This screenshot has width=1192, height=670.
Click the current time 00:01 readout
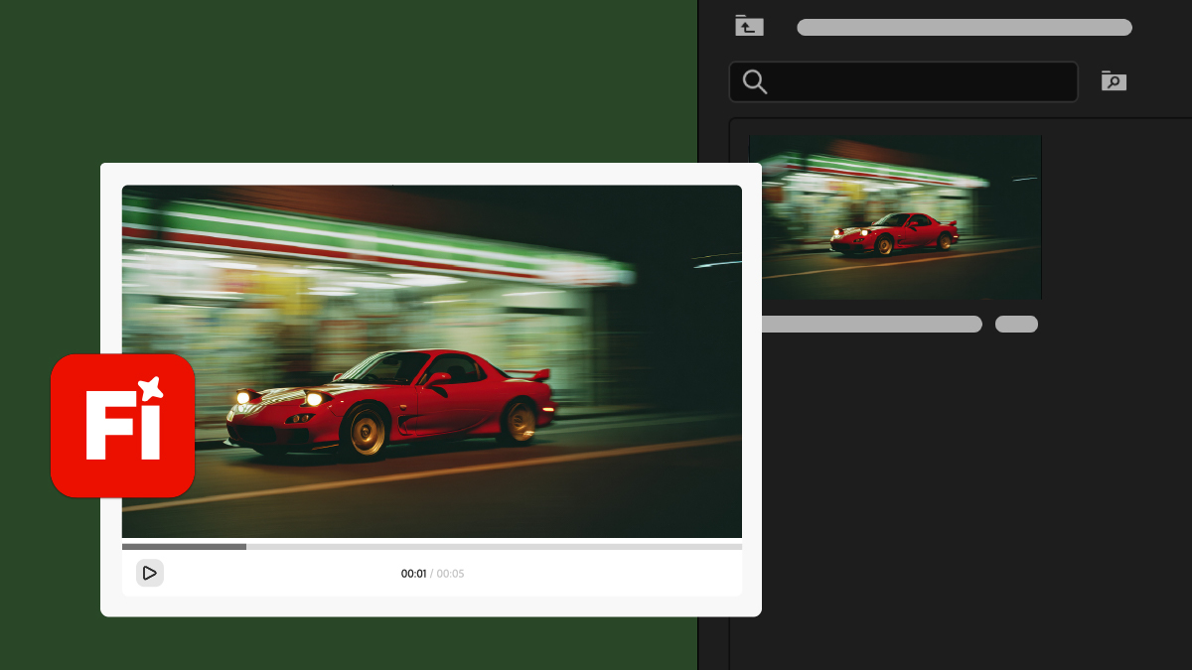tap(413, 574)
